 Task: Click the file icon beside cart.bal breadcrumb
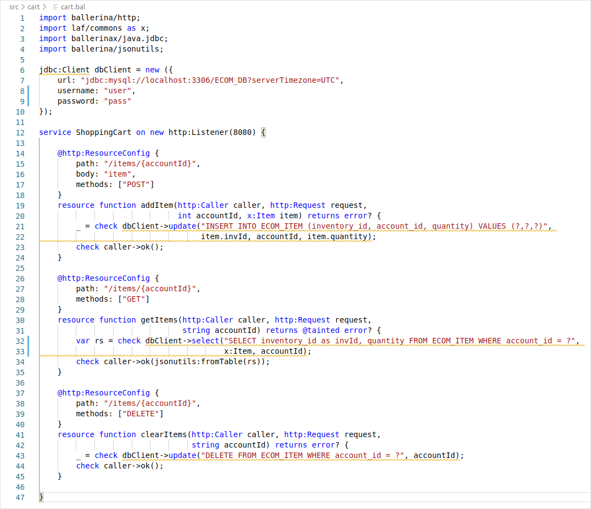[x=55, y=7]
